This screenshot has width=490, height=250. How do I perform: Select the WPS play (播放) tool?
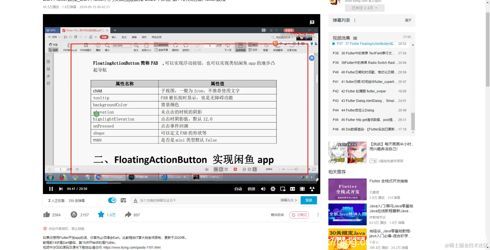[98, 47]
